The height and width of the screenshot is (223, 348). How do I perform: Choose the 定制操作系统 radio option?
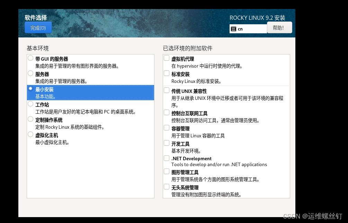30,119
